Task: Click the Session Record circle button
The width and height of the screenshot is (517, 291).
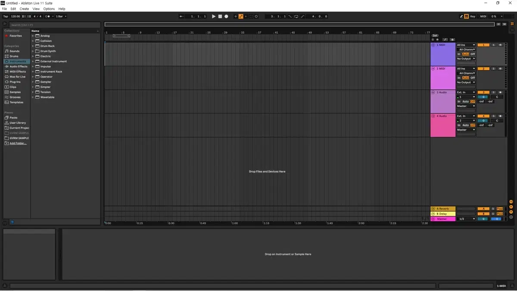Action: [256, 16]
